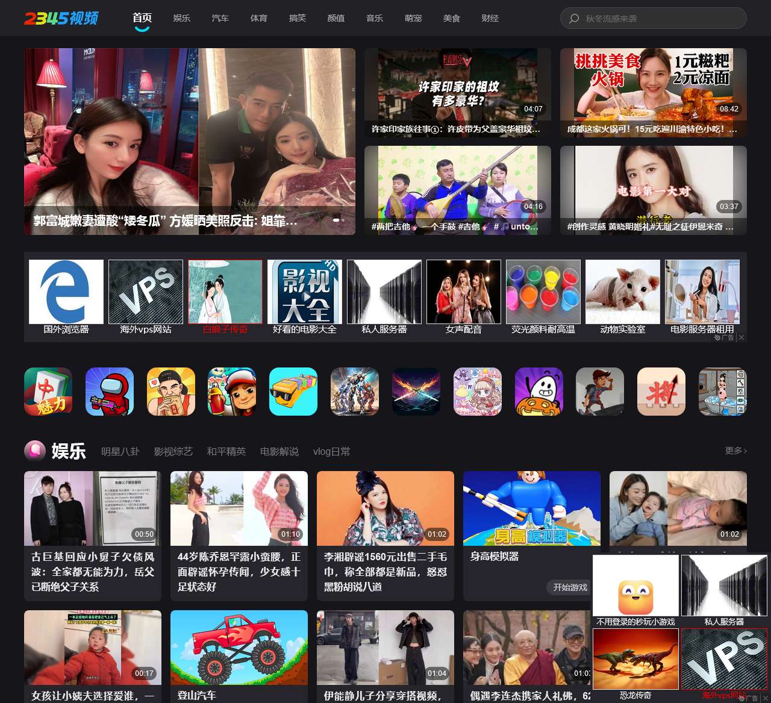Open the 身高模拟器 game card
Screen dimensions: 771x703
tap(532, 536)
